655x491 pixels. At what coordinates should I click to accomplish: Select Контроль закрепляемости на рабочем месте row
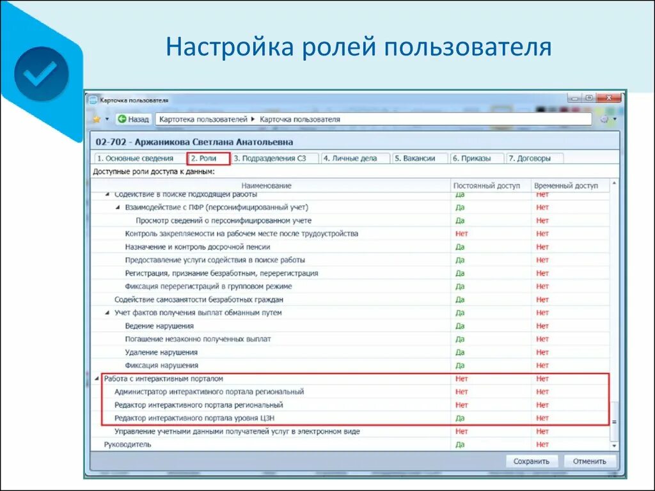pyautogui.click(x=350, y=233)
